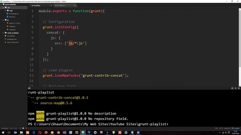Place cursor in 'grunt-contrib-concat' string
The image size is (241, 135).
pos(102,75)
